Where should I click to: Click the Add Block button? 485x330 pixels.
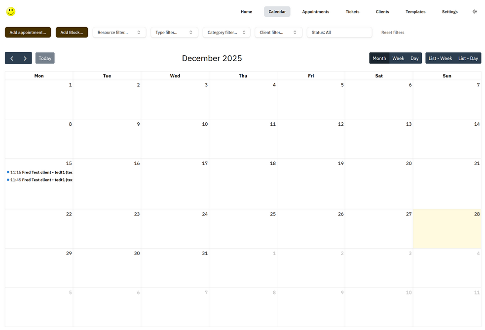tap(72, 33)
